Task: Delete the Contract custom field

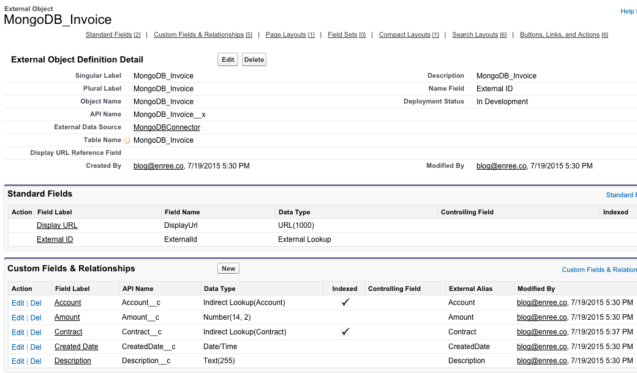Action: point(36,332)
